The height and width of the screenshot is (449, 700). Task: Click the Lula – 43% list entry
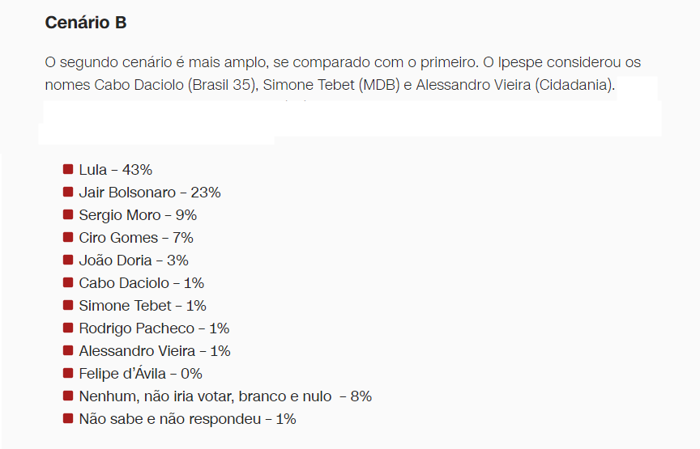[x=116, y=170]
